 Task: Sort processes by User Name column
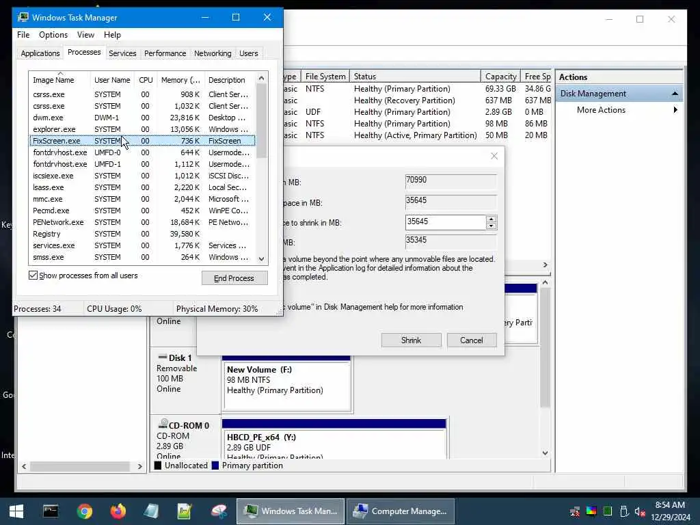(112, 80)
